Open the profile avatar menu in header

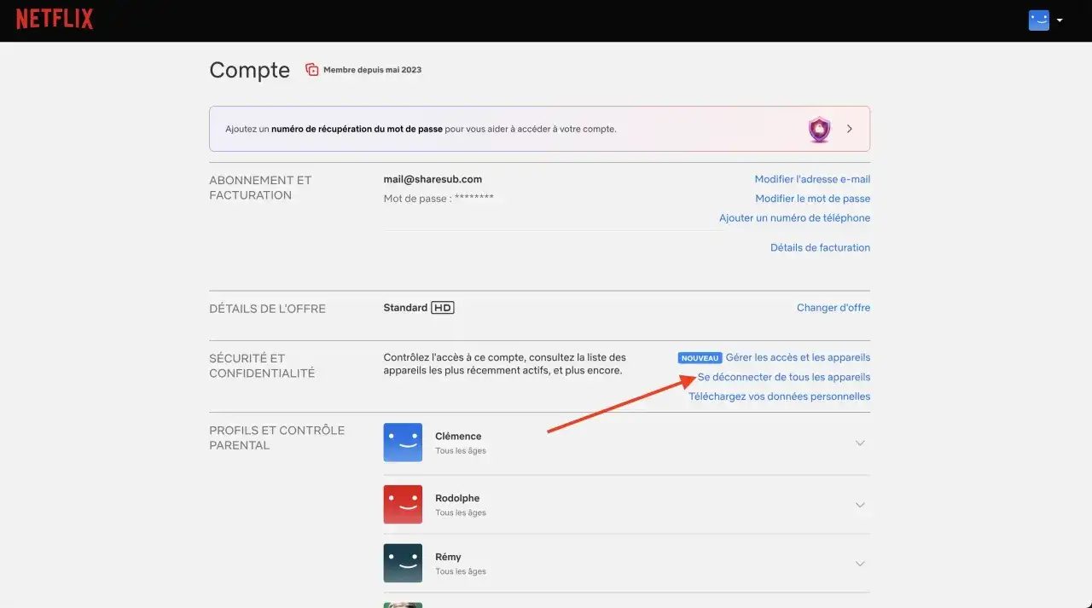coord(1038,20)
